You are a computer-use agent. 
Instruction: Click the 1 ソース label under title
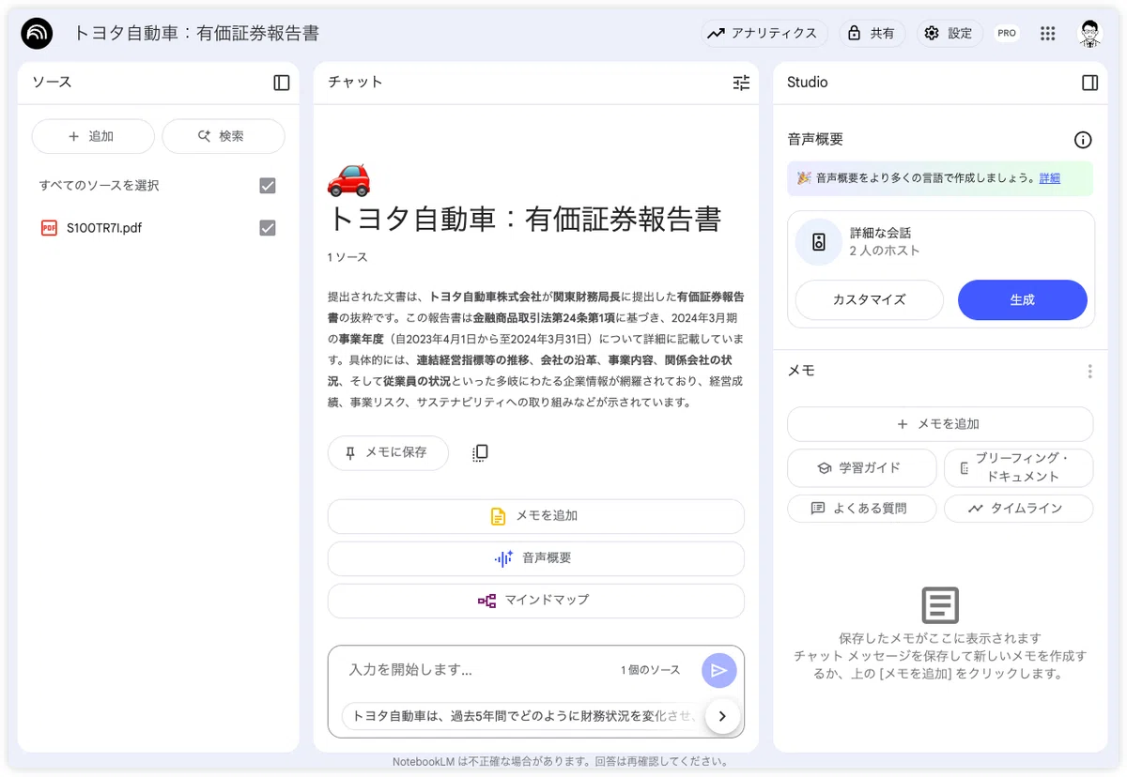[x=347, y=257]
